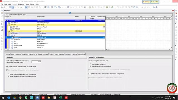Select Add Actual to Remaining option
This screenshot has width=178, height=100.
[x=90, y=64]
